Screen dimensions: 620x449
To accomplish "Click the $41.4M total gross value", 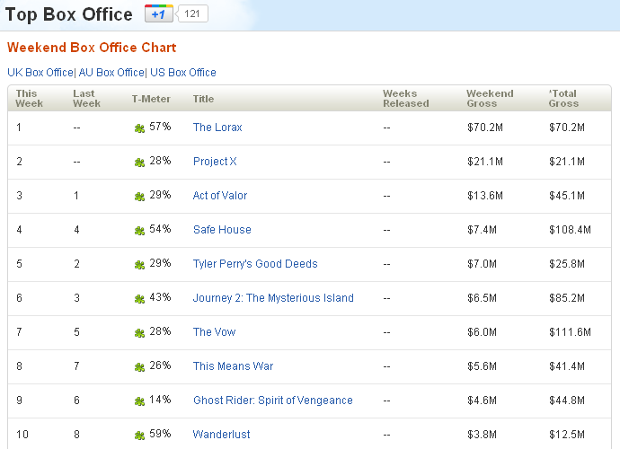I will [x=567, y=366].
